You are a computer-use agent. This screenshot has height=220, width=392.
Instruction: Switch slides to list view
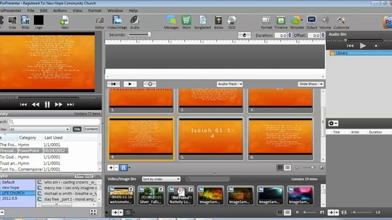[287, 167]
